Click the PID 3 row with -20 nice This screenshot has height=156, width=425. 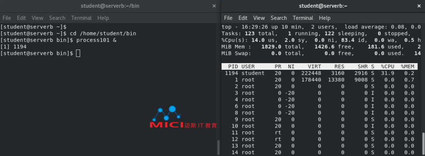point(320,93)
